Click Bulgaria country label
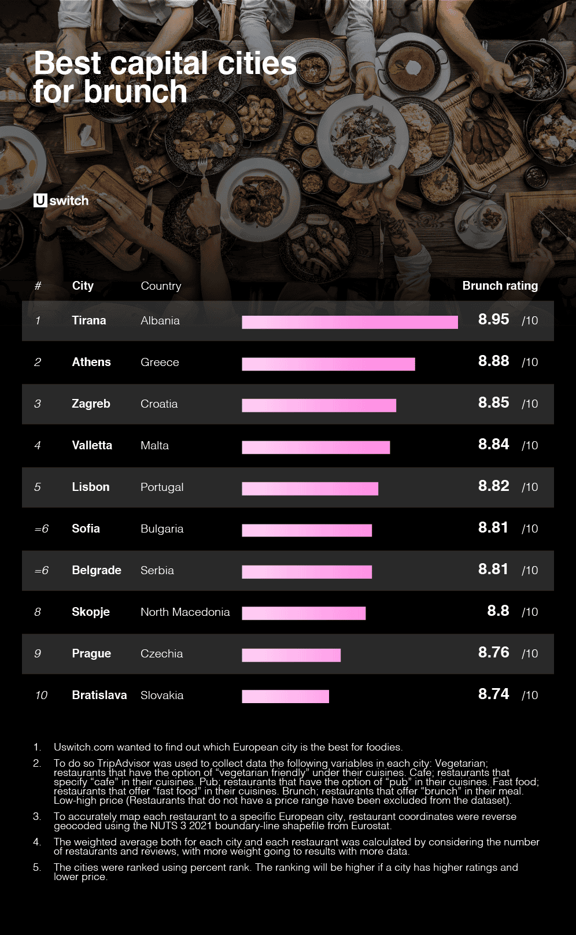Image resolution: width=576 pixels, height=935 pixels. [x=162, y=529]
